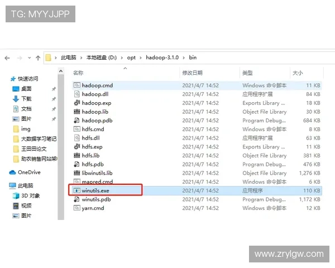Click 应用程序 type of winutils.exe
The image size is (335, 268).
coord(252,190)
